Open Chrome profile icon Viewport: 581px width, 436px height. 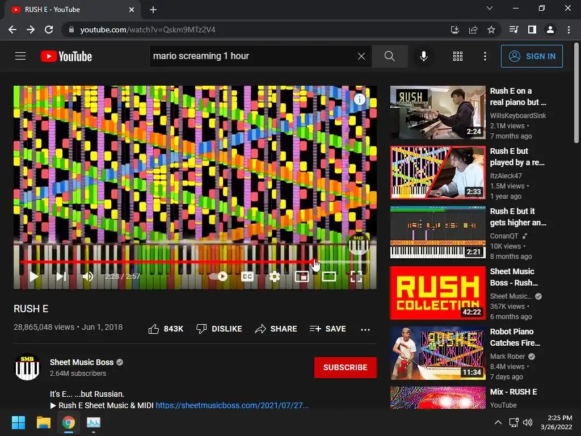[x=550, y=30]
